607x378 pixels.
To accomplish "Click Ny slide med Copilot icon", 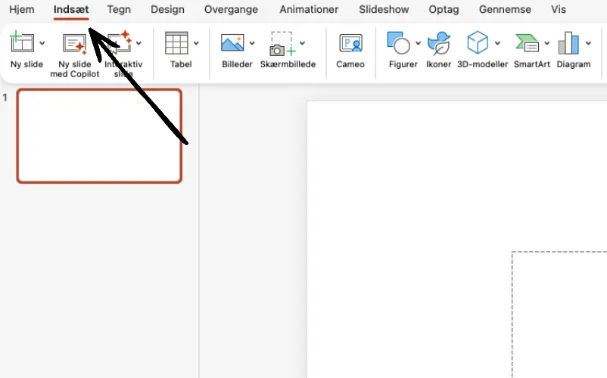I will (74, 43).
